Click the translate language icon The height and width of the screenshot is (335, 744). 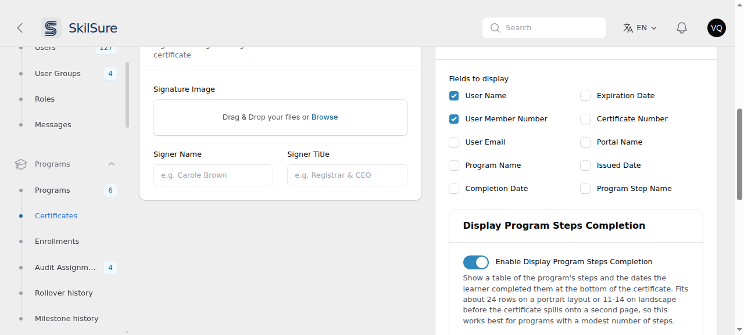click(628, 28)
